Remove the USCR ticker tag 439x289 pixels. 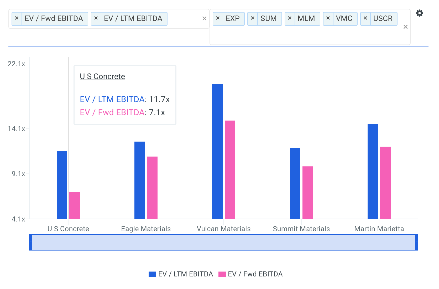point(365,19)
